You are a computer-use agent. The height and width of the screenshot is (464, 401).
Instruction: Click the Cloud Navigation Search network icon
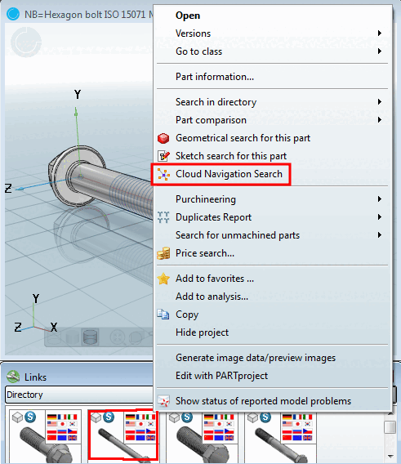pos(163,174)
